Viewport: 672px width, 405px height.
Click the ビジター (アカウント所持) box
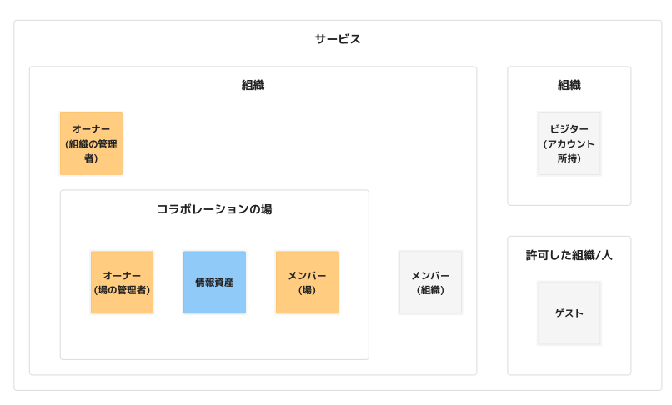(x=569, y=143)
